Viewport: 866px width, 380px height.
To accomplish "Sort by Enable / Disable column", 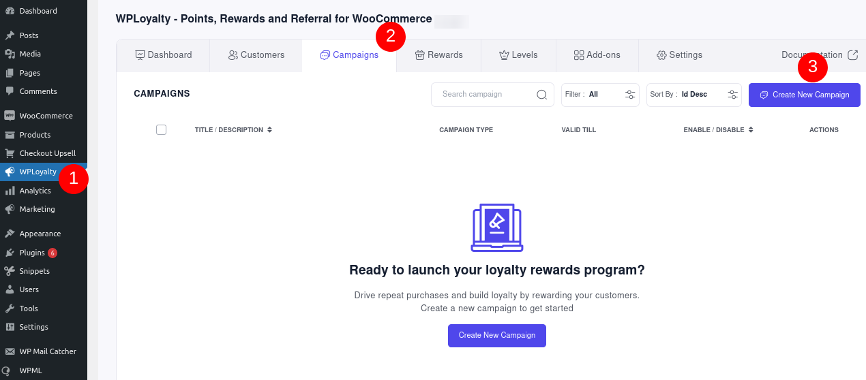I will [x=719, y=130].
